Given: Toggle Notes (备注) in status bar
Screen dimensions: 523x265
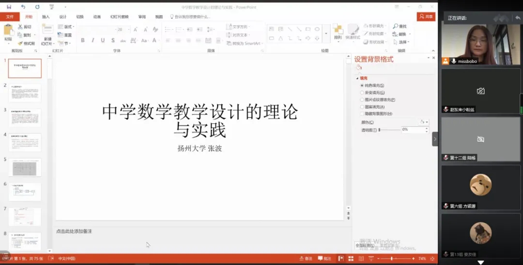Looking at the screenshot, I should coord(306,258).
